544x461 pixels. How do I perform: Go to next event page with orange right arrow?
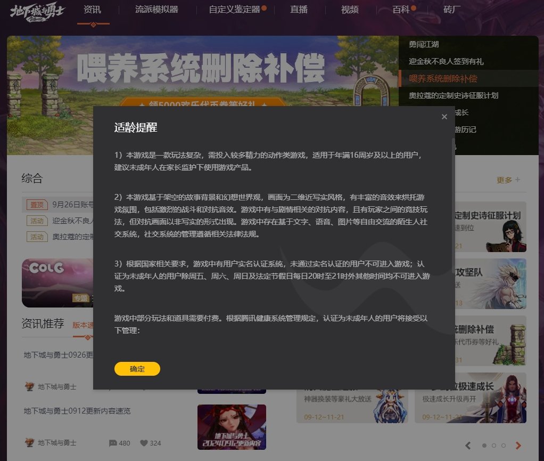pos(518,446)
